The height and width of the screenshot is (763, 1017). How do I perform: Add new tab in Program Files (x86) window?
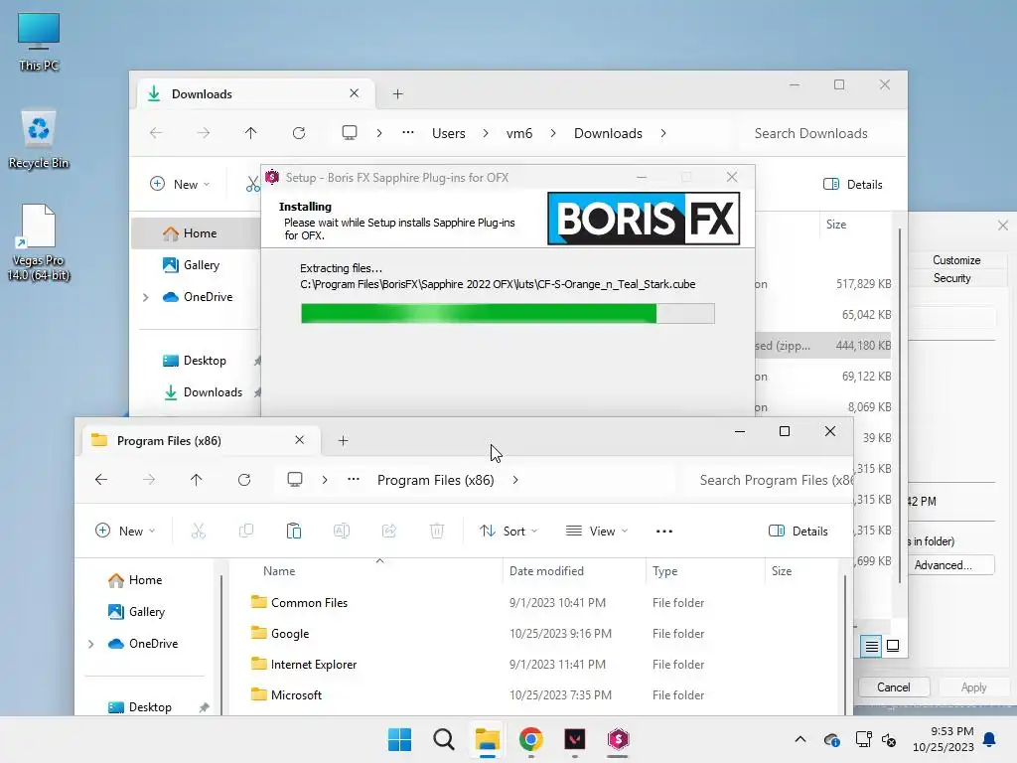343,441
